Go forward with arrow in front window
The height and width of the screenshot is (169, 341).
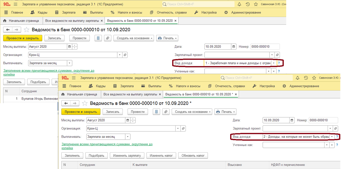75,103
